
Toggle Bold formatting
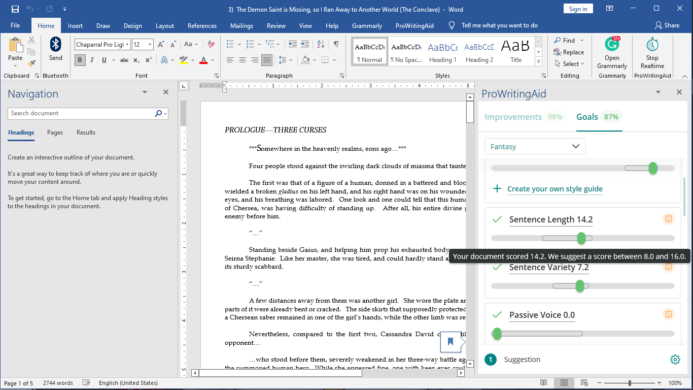click(x=80, y=60)
